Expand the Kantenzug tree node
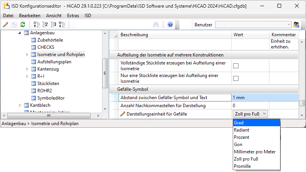306x172 pixels. click(x=27, y=69)
